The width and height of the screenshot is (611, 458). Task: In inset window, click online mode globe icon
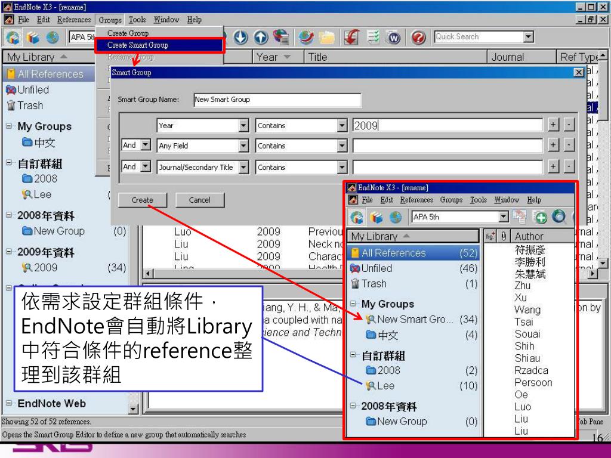[396, 217]
